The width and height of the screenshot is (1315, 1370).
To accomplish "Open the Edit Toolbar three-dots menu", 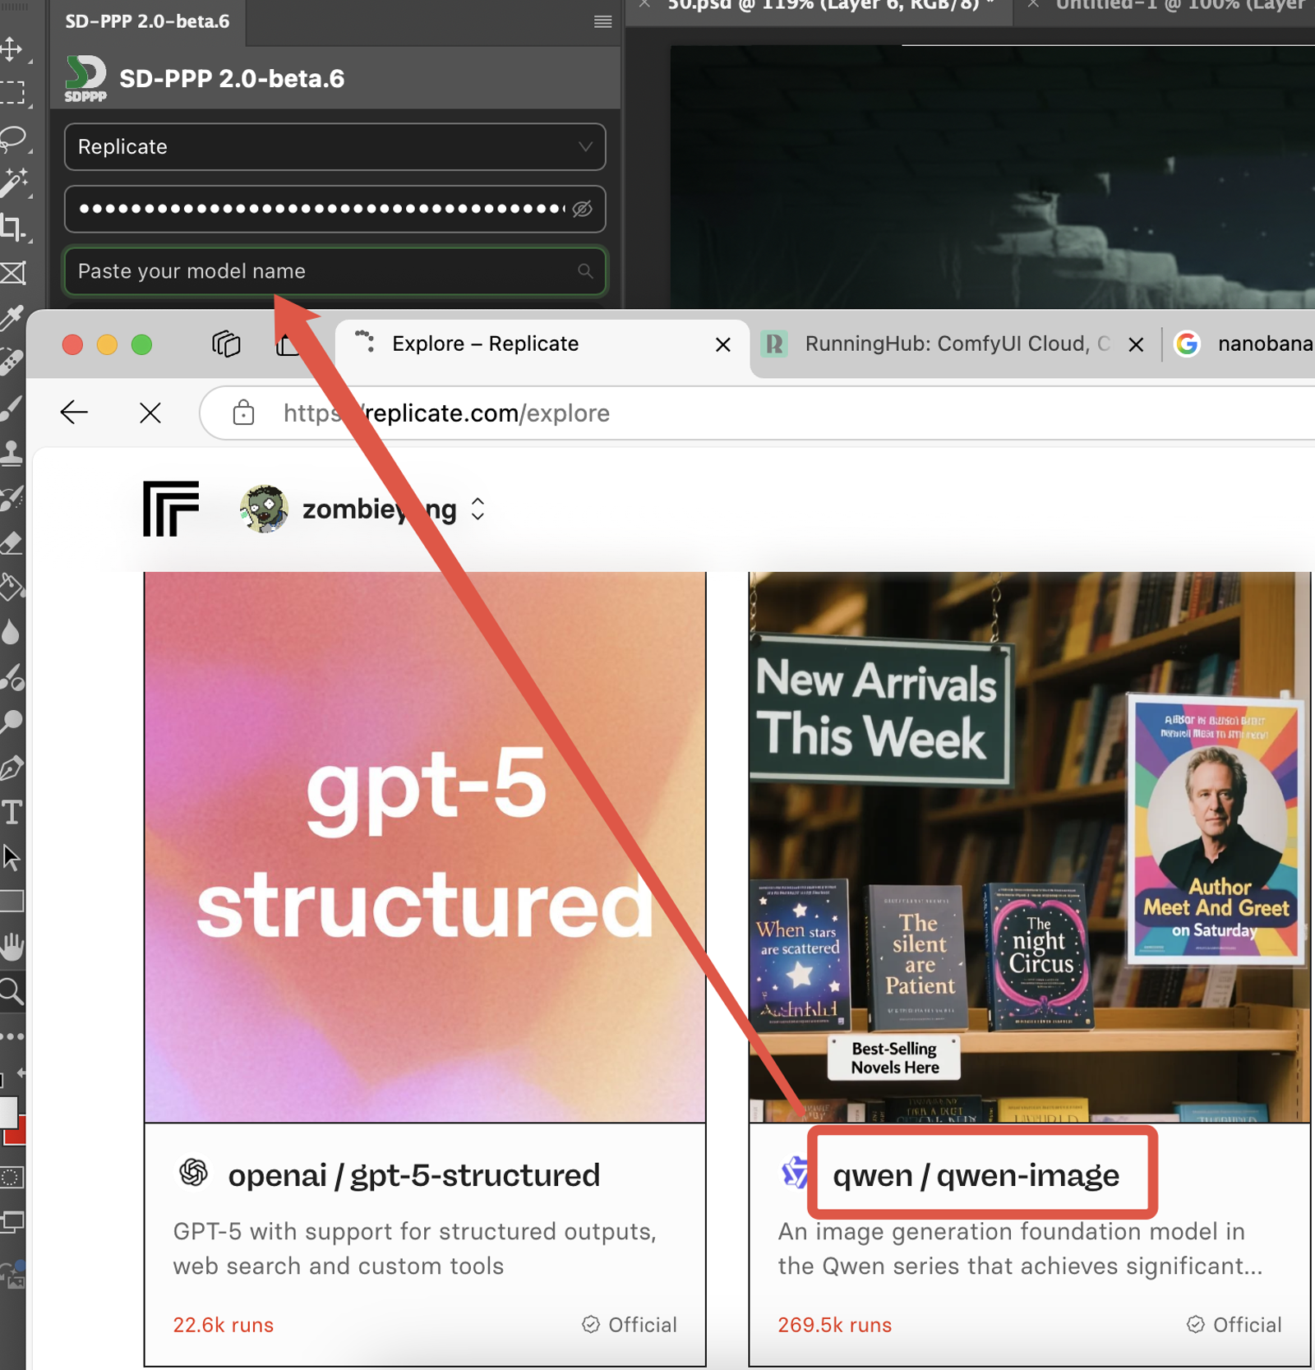I will point(12,1036).
